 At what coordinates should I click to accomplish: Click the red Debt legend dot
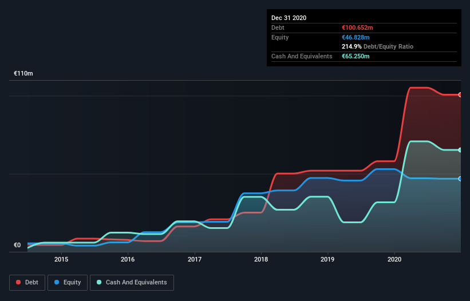coord(18,282)
